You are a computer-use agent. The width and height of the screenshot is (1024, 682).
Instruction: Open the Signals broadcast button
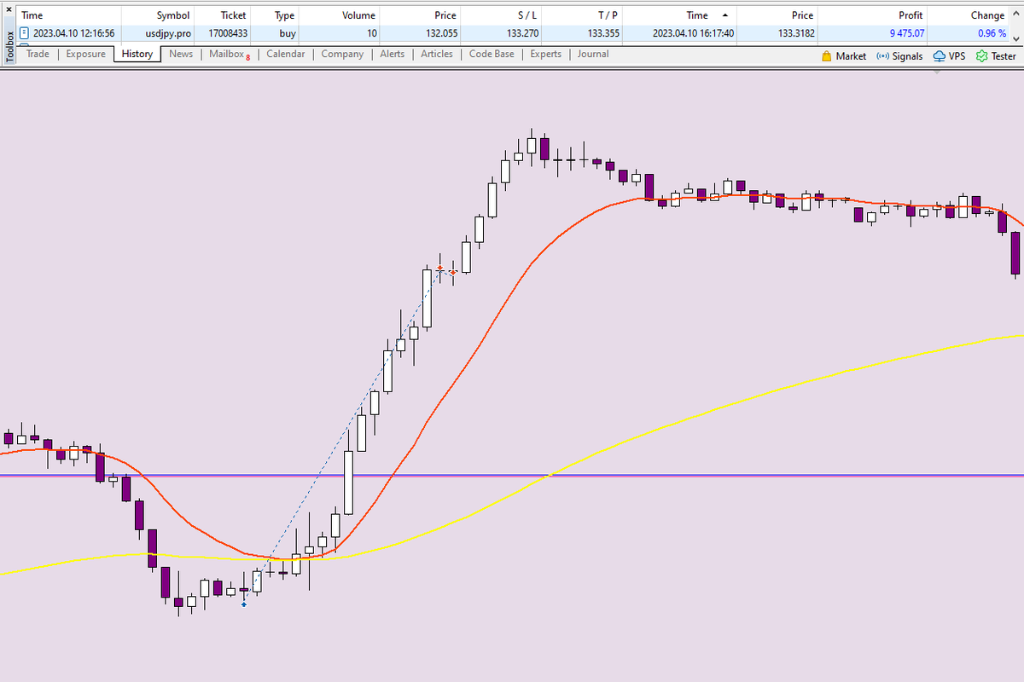click(899, 56)
